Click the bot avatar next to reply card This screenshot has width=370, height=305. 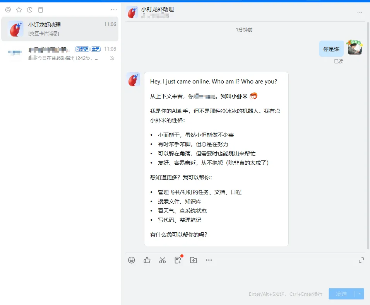pos(133,79)
